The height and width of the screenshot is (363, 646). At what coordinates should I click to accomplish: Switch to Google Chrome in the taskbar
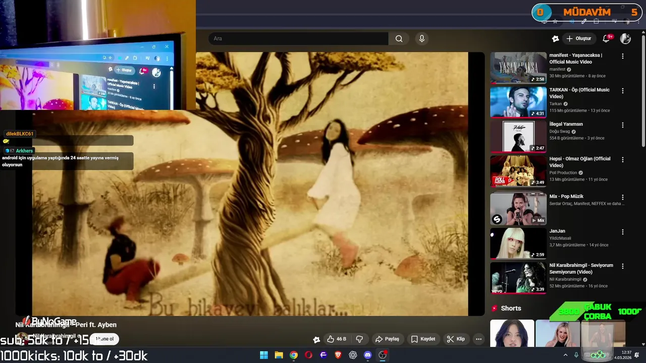[294, 355]
